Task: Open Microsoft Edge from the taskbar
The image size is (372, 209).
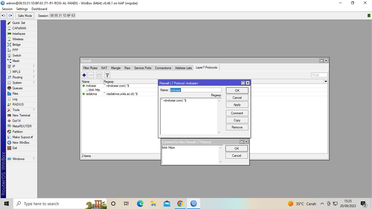Action: (x=140, y=204)
